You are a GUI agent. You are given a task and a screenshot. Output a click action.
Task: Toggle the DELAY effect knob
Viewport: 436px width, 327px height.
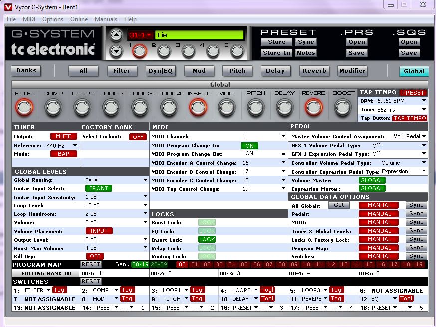(285, 108)
